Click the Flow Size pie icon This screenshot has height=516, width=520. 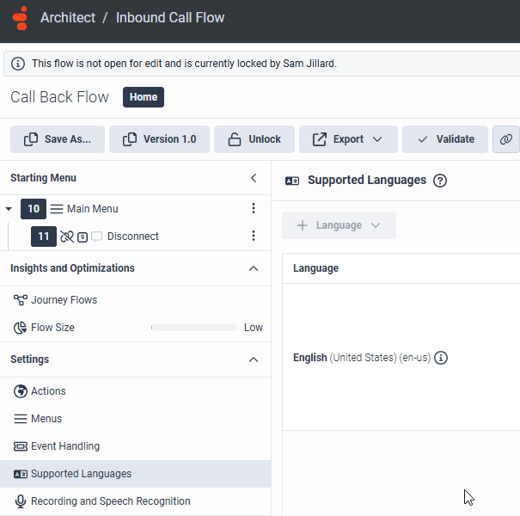21,328
